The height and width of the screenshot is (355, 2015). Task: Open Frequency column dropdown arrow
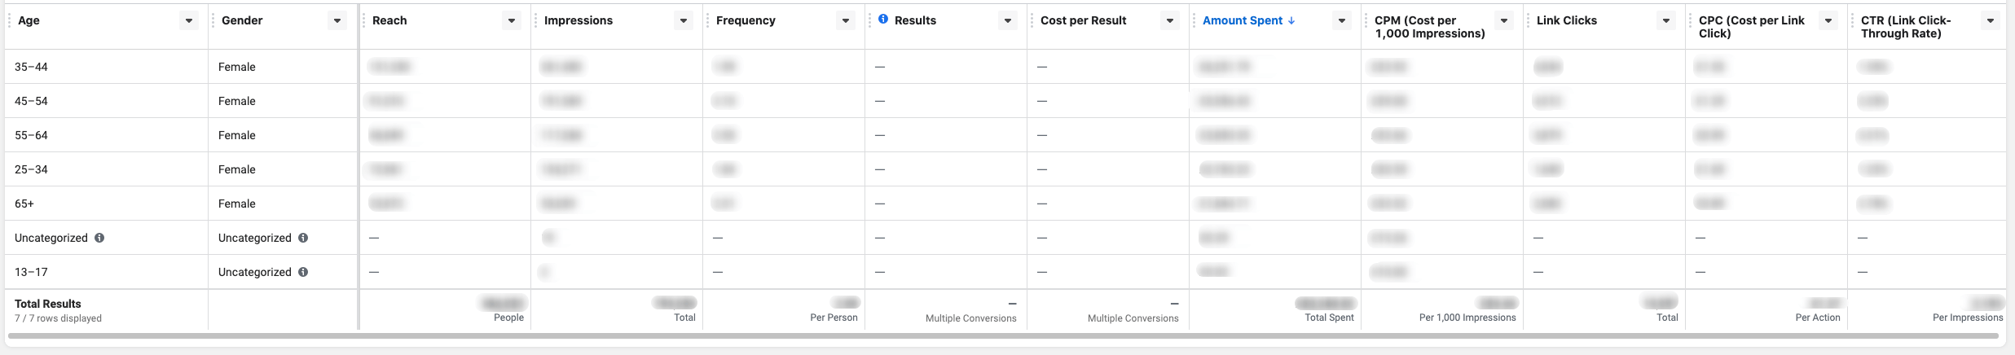[846, 20]
